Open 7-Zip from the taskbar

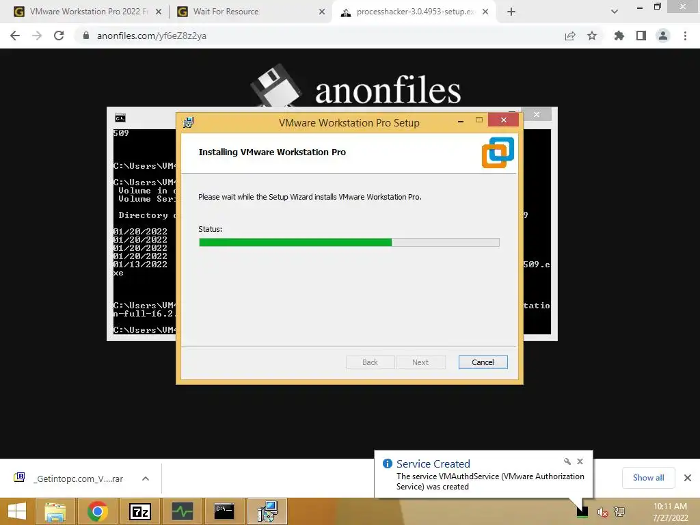(139, 511)
